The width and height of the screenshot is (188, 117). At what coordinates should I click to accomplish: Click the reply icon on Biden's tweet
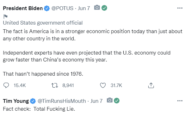tap(6, 85)
